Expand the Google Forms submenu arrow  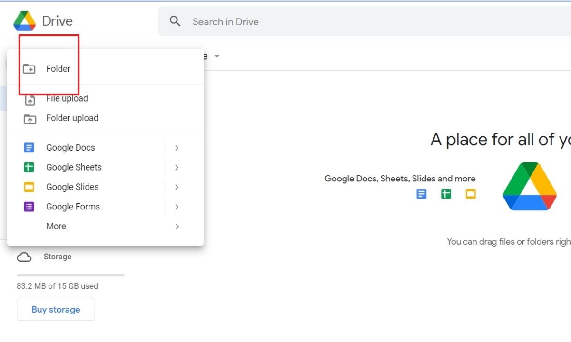(177, 207)
